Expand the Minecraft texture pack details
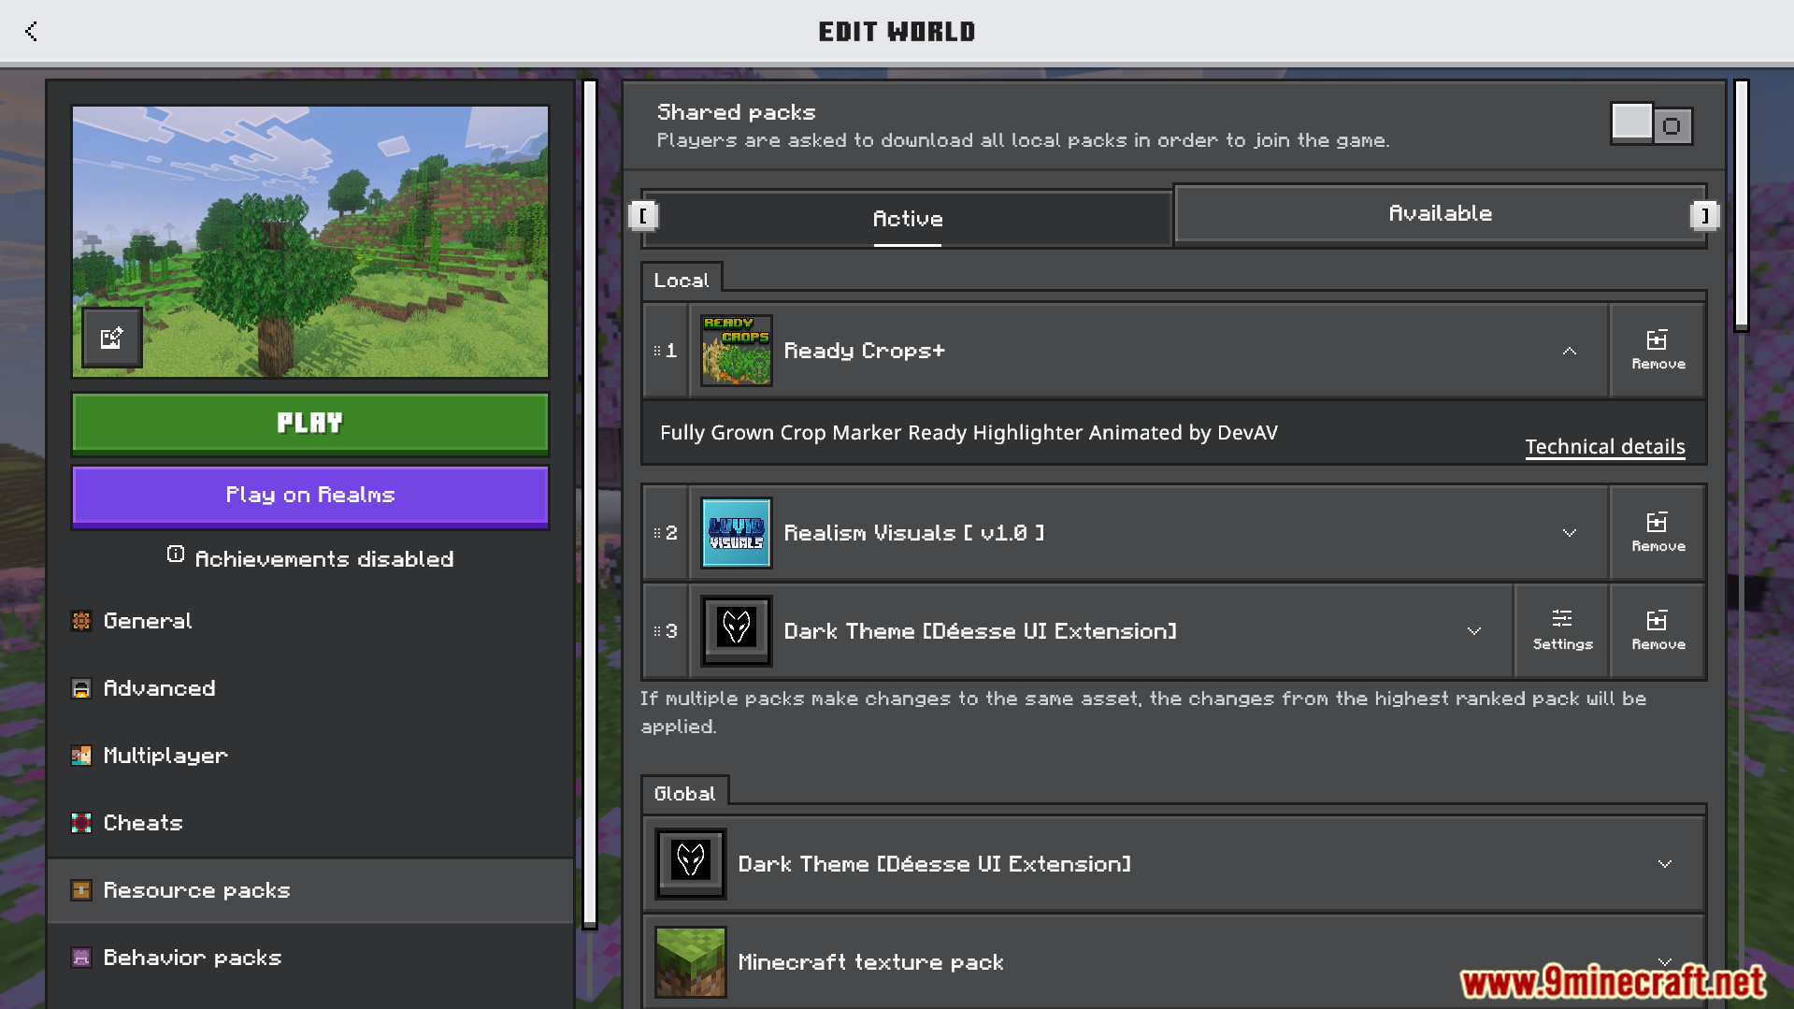 (1665, 962)
